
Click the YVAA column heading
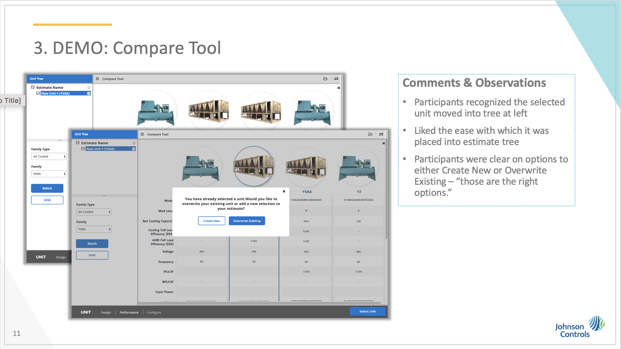307,192
